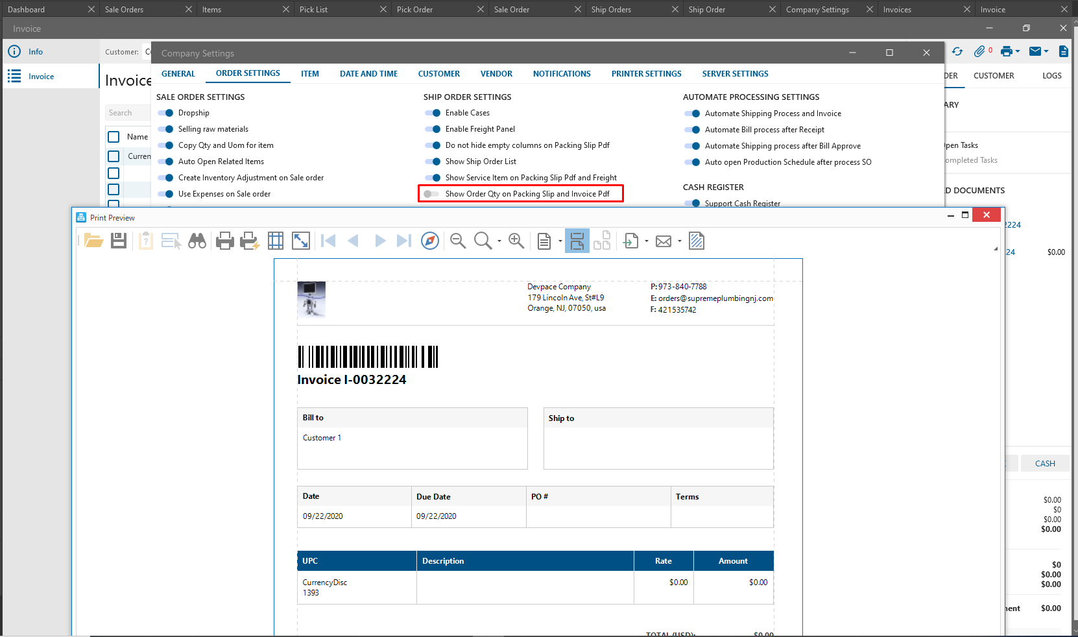
Task: Select the Info item in left sidebar
Action: [36, 52]
